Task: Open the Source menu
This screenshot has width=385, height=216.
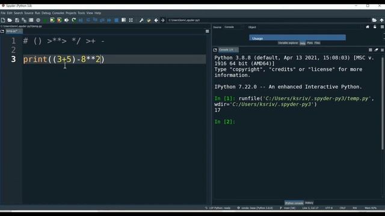Action: pos(29,13)
